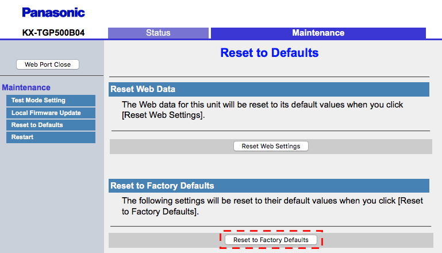Click the Web Port Close button
This screenshot has width=442, height=253.
coord(48,64)
